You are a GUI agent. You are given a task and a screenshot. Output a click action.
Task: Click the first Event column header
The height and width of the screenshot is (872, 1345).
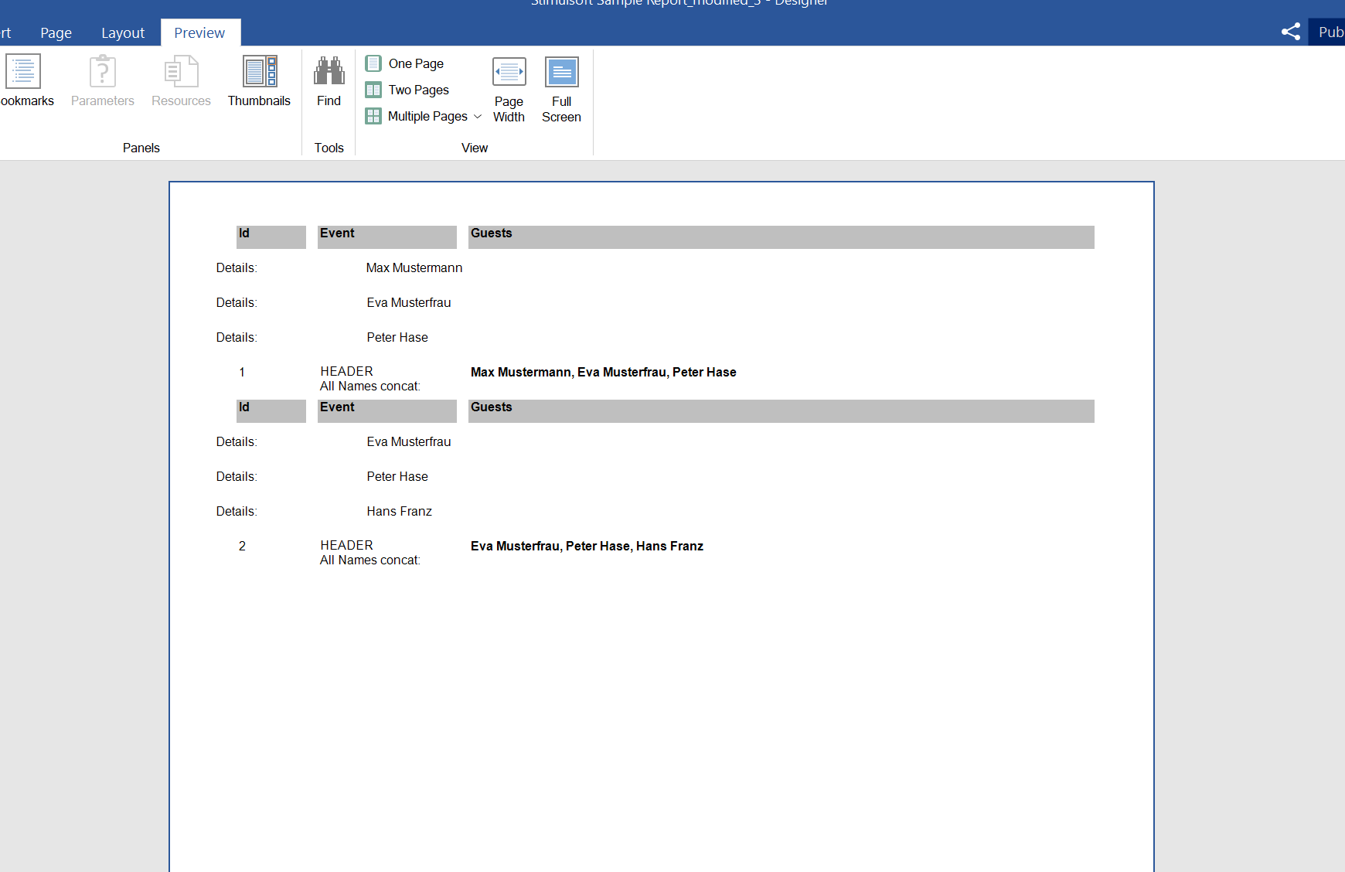coord(387,237)
